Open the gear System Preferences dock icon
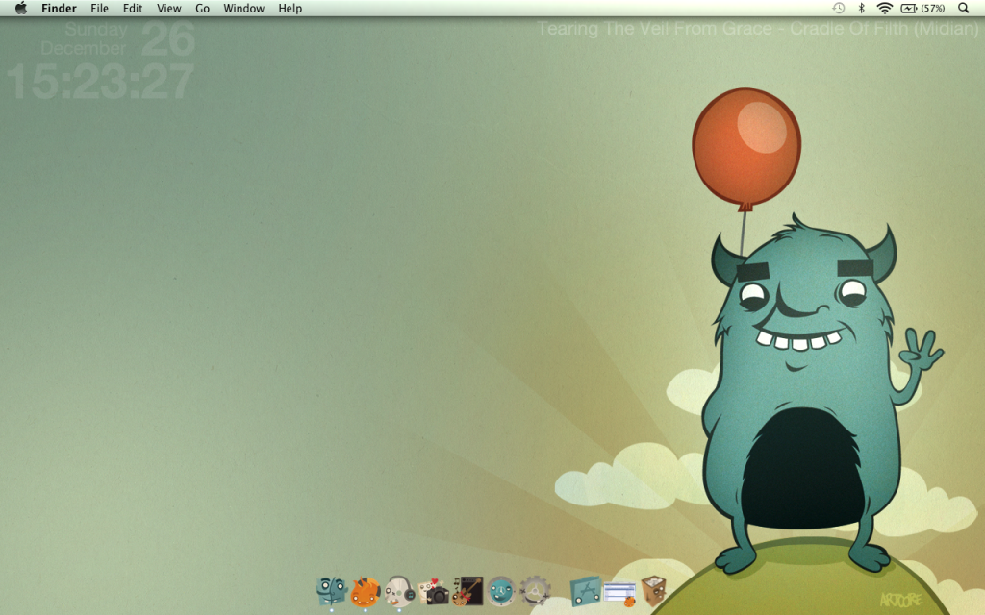 pyautogui.click(x=535, y=591)
